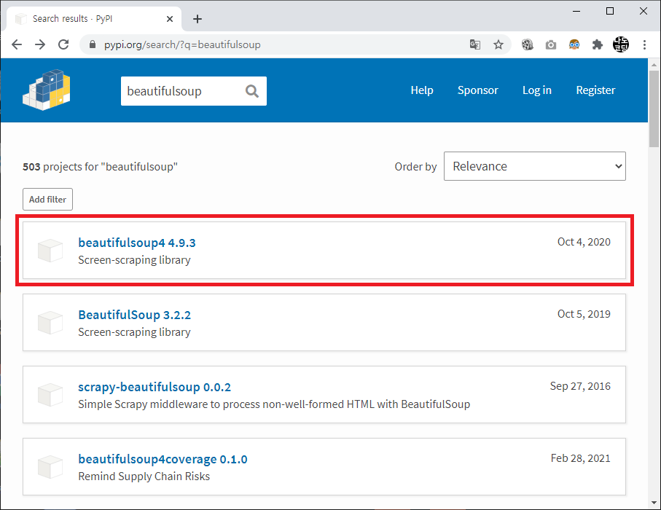Open beautifulsoup4 4.9.3 project
Image resolution: width=661 pixels, height=510 pixels.
[x=137, y=243]
